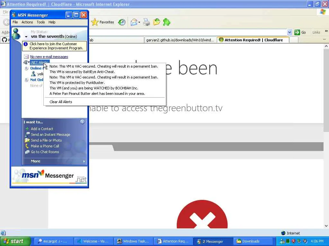The image size is (329, 246).
Task: Collapse the Not Online contacts group
Action: 26,80
